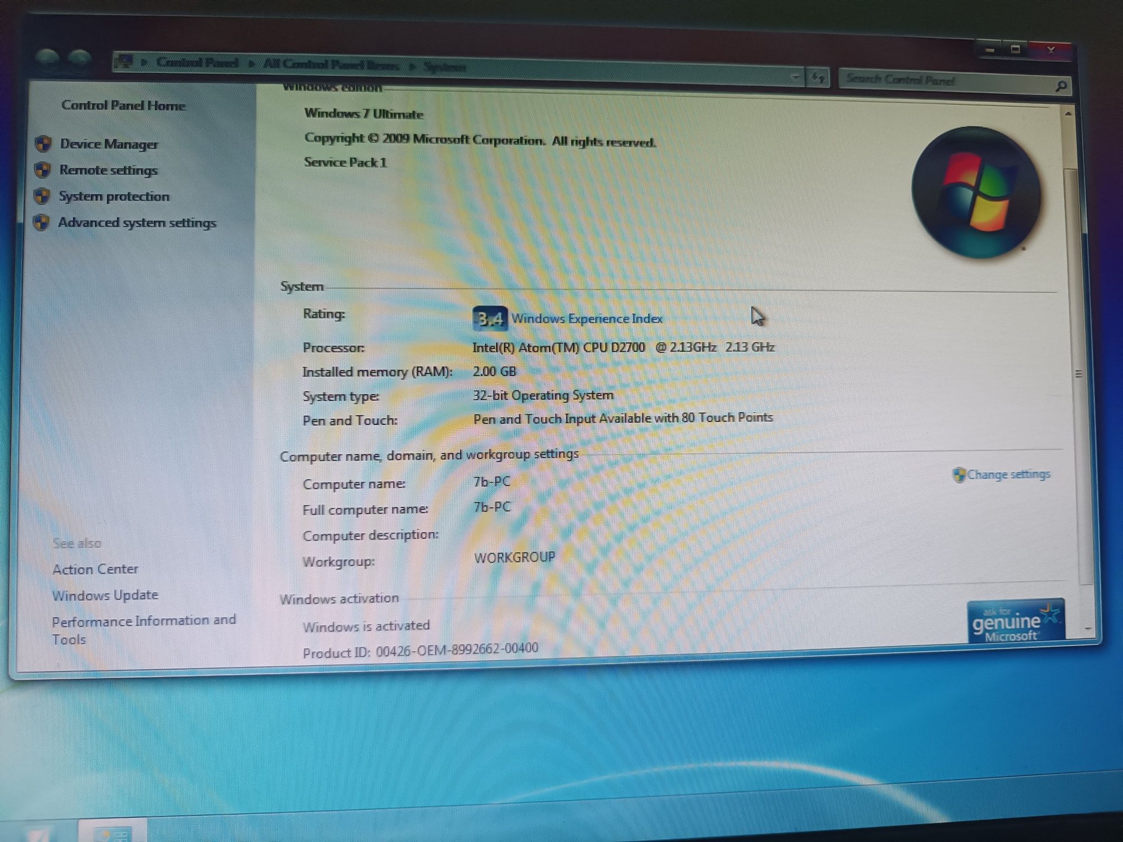Go to Control Panel Home
The image size is (1123, 842).
tap(123, 106)
